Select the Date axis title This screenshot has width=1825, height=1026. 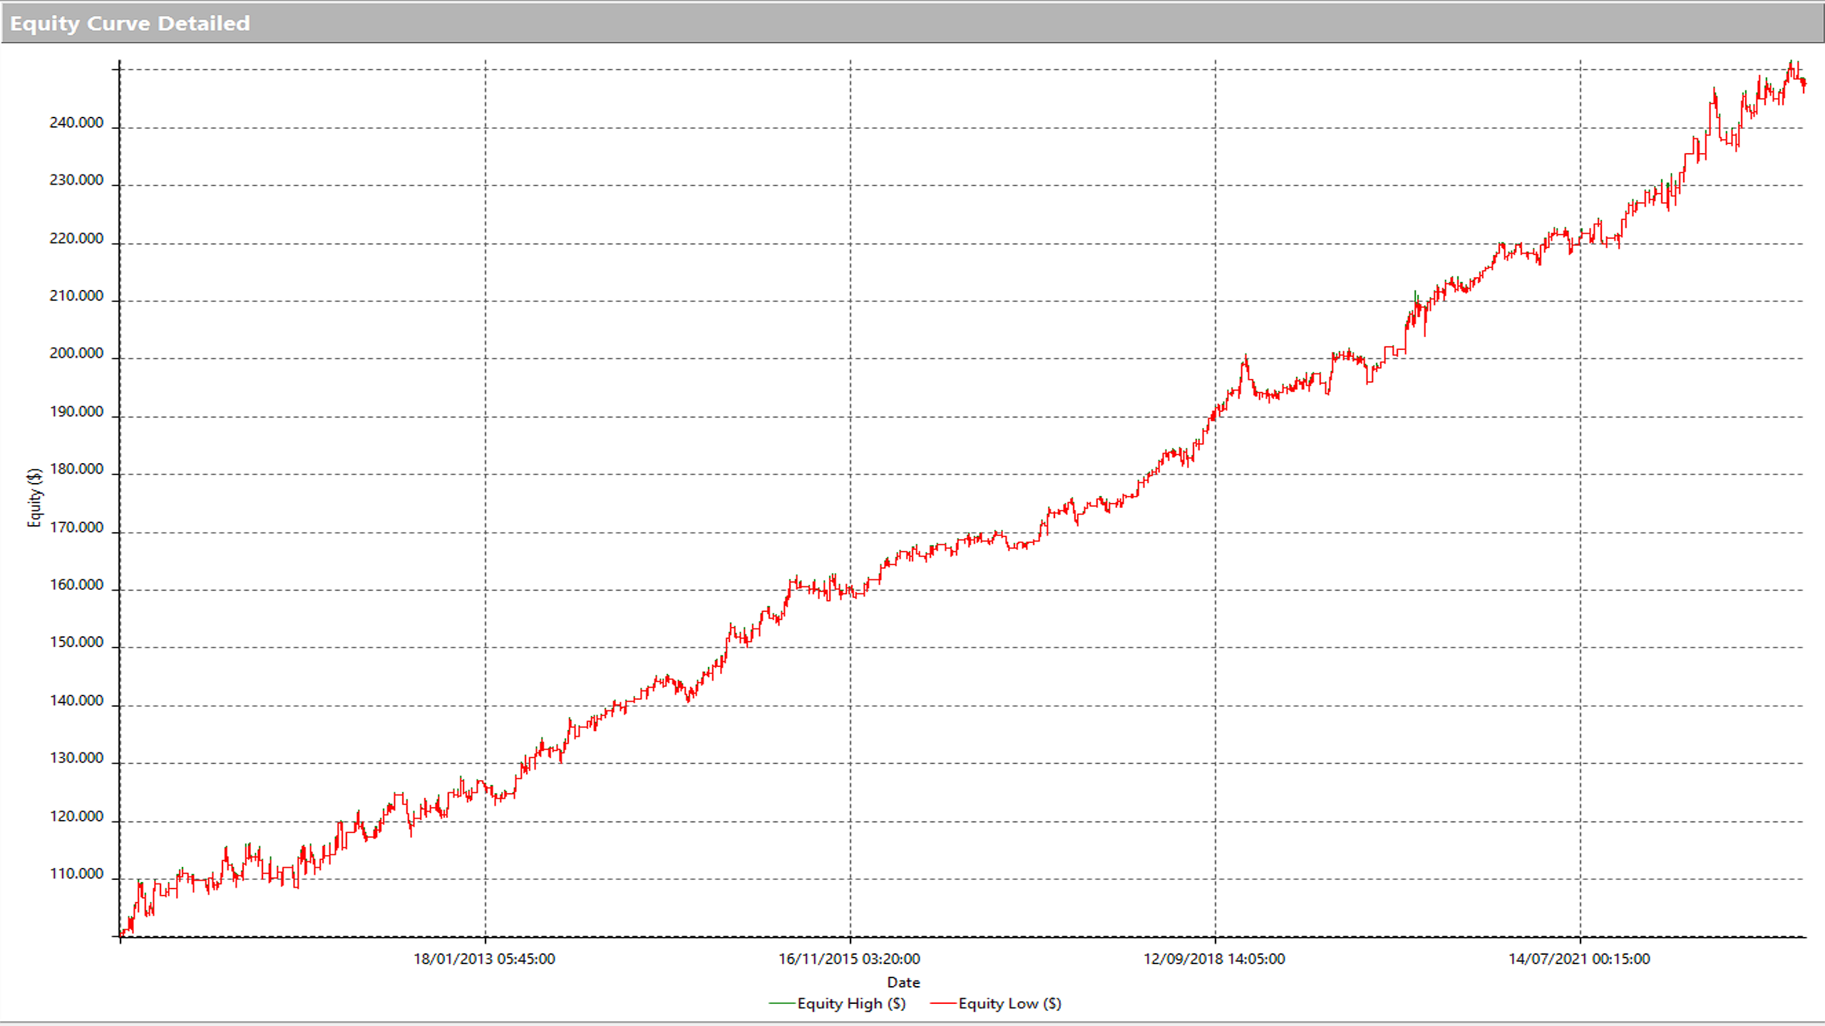pyautogui.click(x=903, y=983)
